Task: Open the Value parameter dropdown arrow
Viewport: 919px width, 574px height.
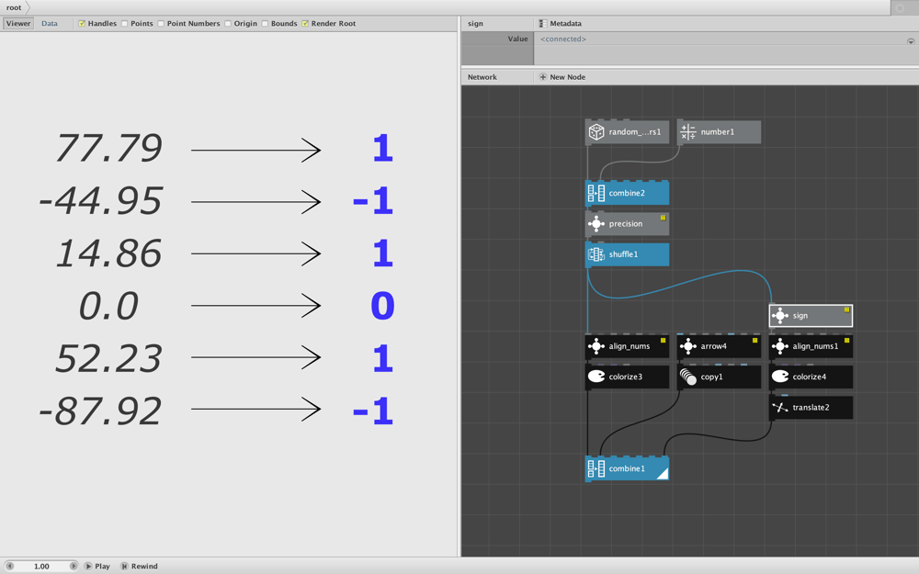Action: (x=911, y=41)
